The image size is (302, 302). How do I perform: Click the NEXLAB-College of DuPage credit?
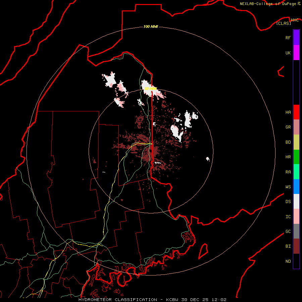270,4
